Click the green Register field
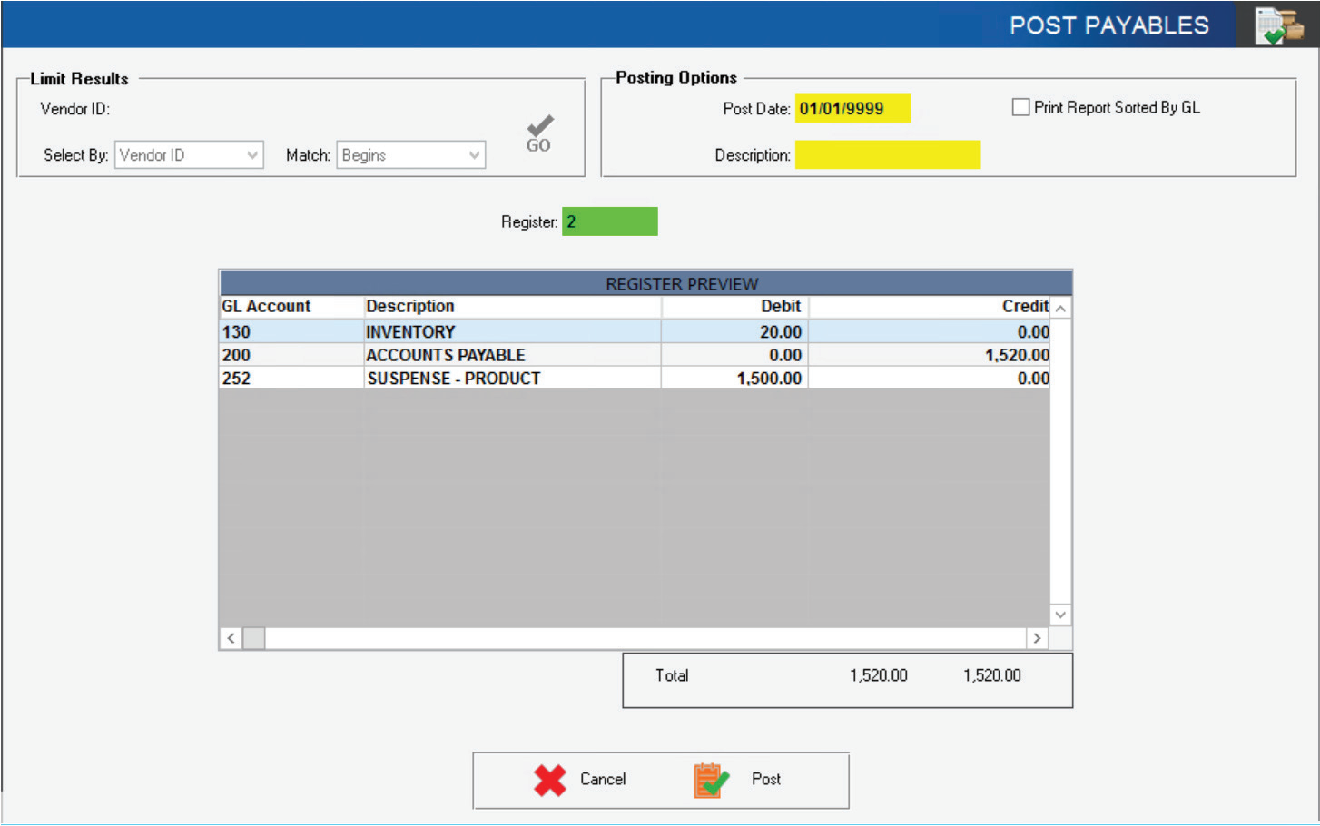The width and height of the screenshot is (1320, 826). coord(609,221)
